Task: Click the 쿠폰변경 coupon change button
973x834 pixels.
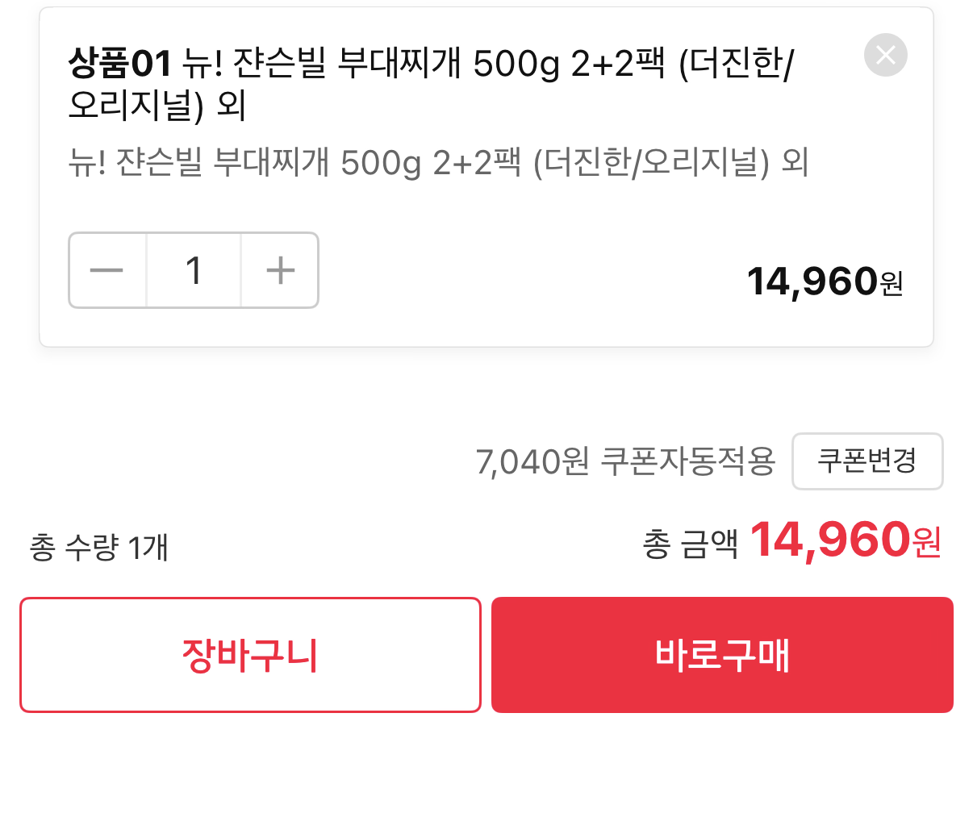Action: tap(867, 461)
